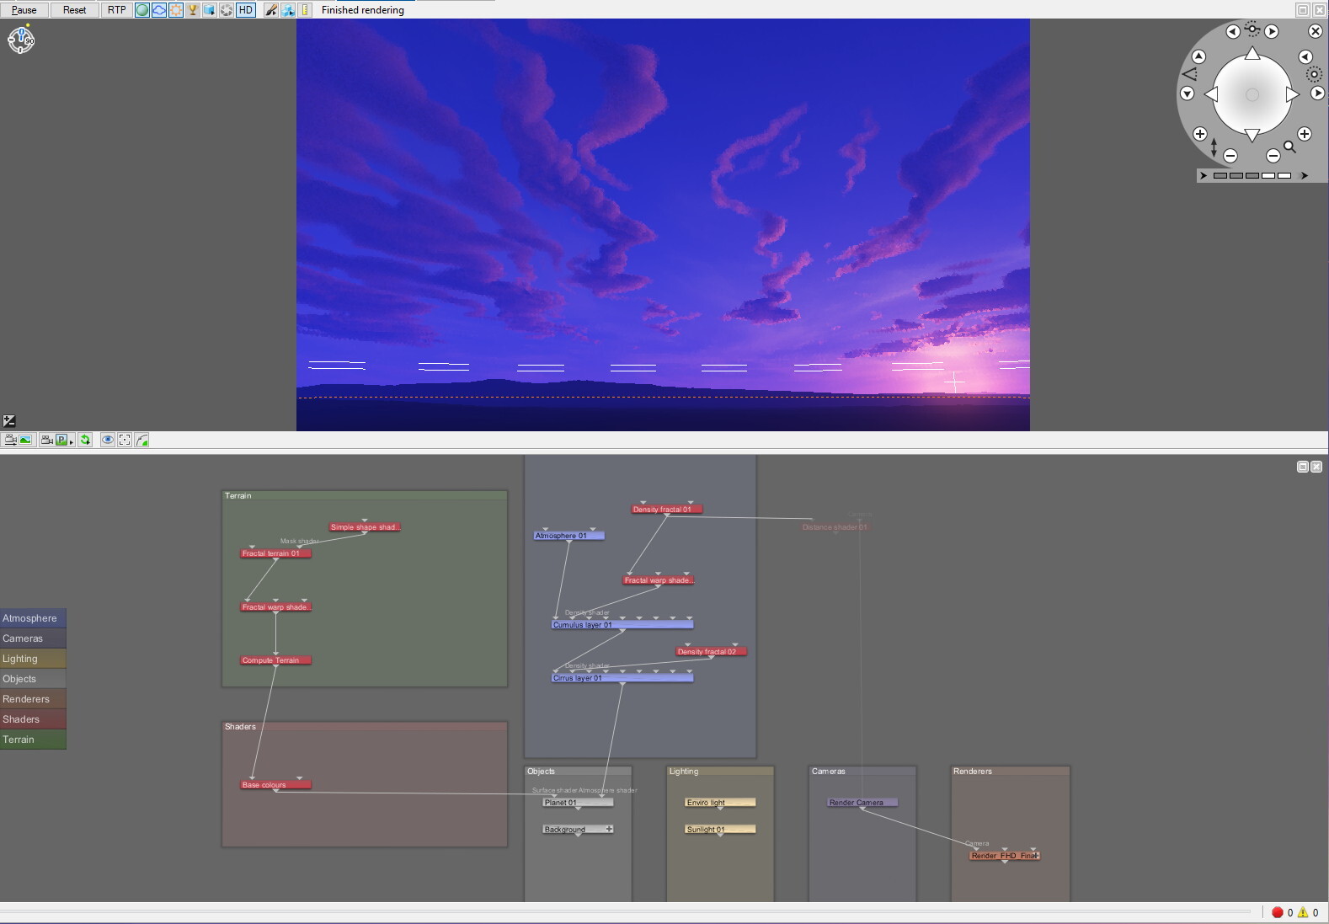This screenshot has width=1329, height=924.
Task: Expand the Render_FHD_Final node plus sign
Action: (x=1036, y=856)
